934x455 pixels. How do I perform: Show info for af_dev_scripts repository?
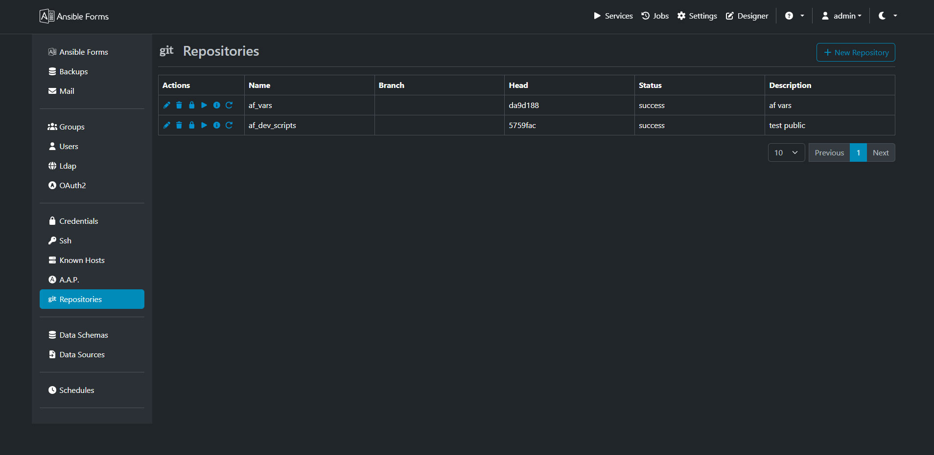point(216,125)
